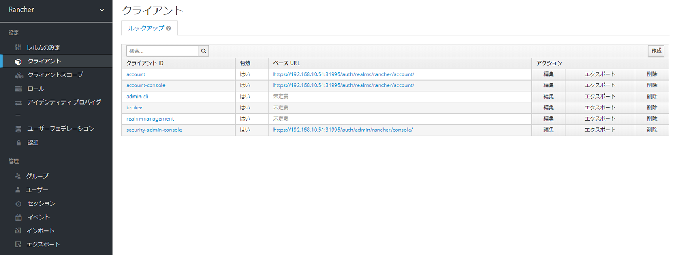
Task: Open ユーザー in the sidebar
Action: coord(37,190)
